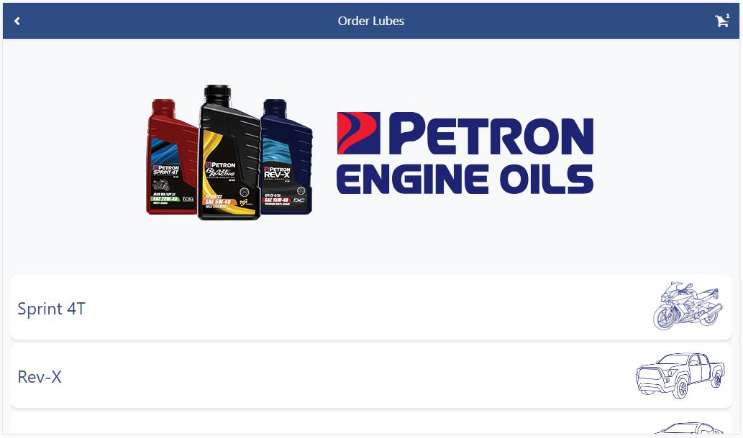Viewport: 743px width, 438px height.
Task: Click the PETRON wordmark in the banner
Action: click(x=491, y=134)
